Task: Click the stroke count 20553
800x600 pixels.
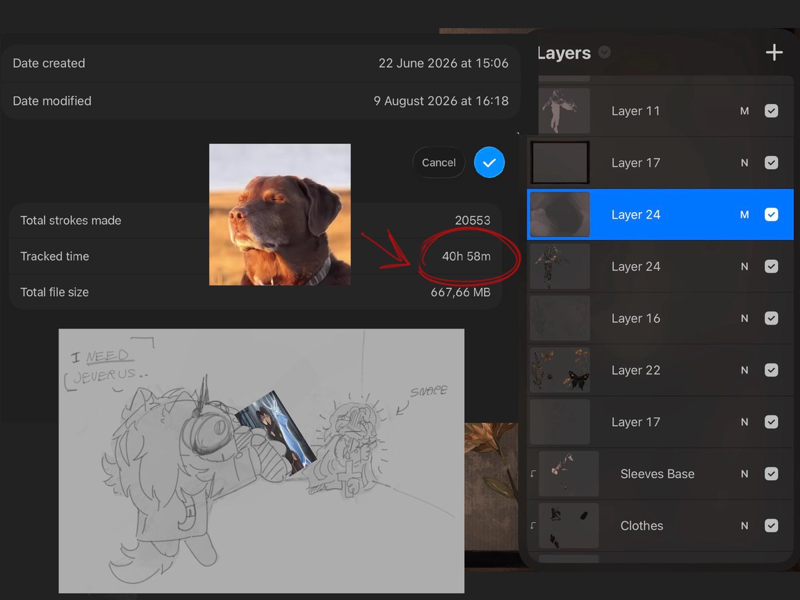Action: pos(473,221)
